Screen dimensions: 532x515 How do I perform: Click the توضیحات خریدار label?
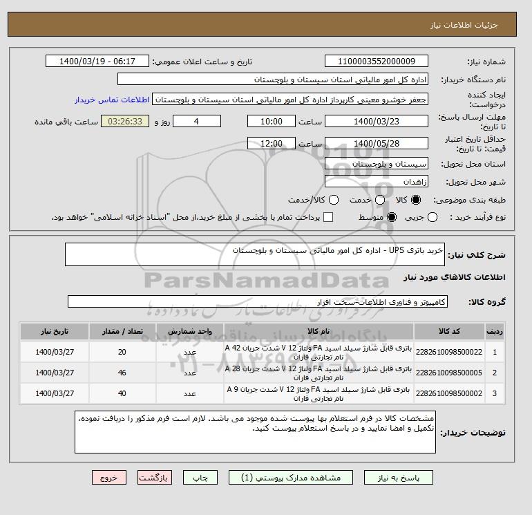click(473, 433)
